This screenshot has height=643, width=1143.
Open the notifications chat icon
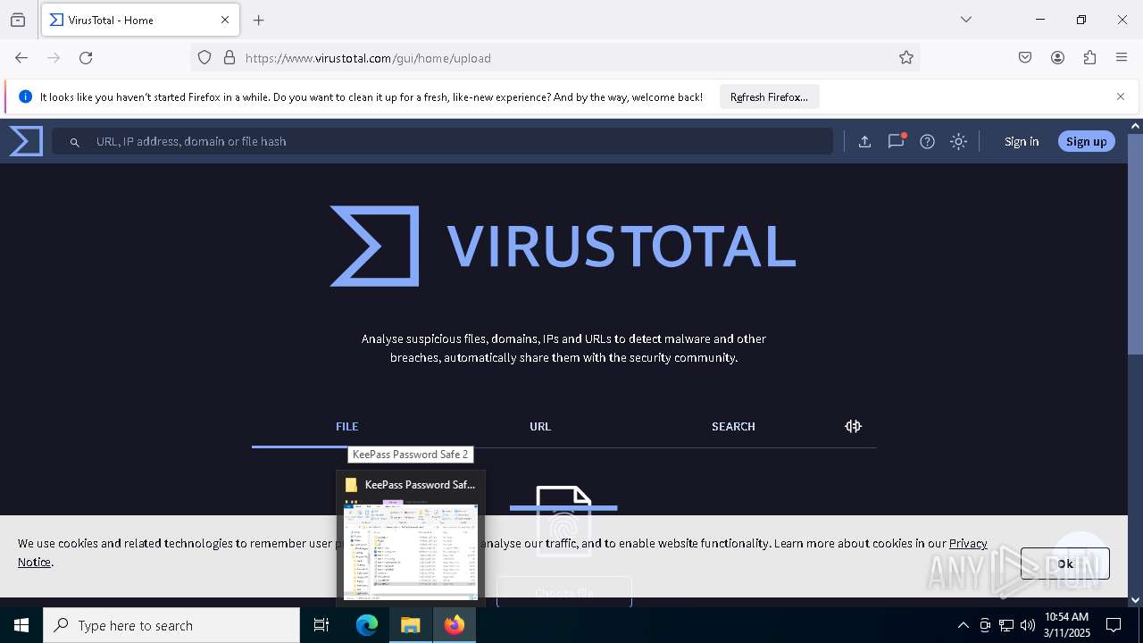point(896,141)
